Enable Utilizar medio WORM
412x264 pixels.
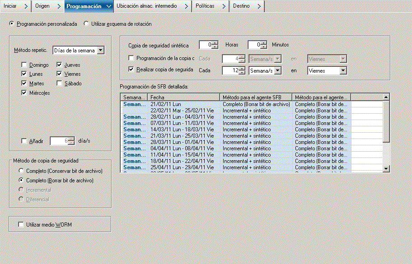click(20, 224)
